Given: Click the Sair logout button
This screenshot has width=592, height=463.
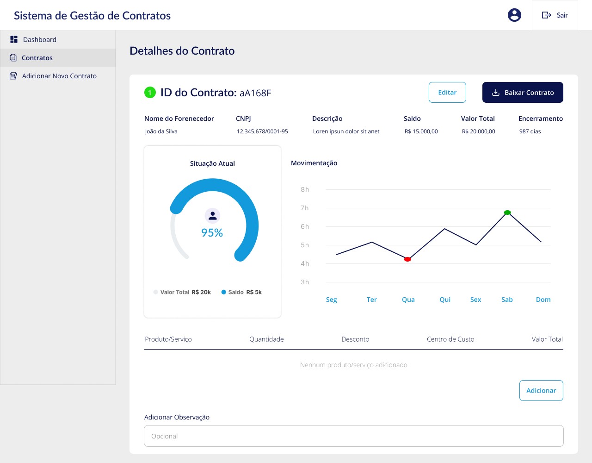Looking at the screenshot, I should (555, 15).
